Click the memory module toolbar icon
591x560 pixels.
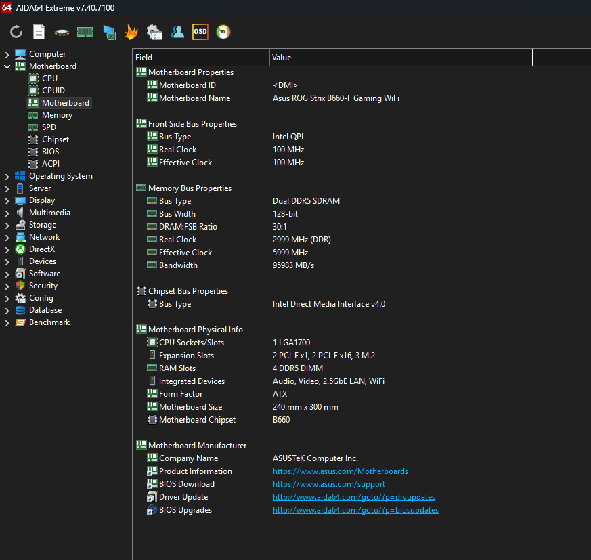click(85, 32)
